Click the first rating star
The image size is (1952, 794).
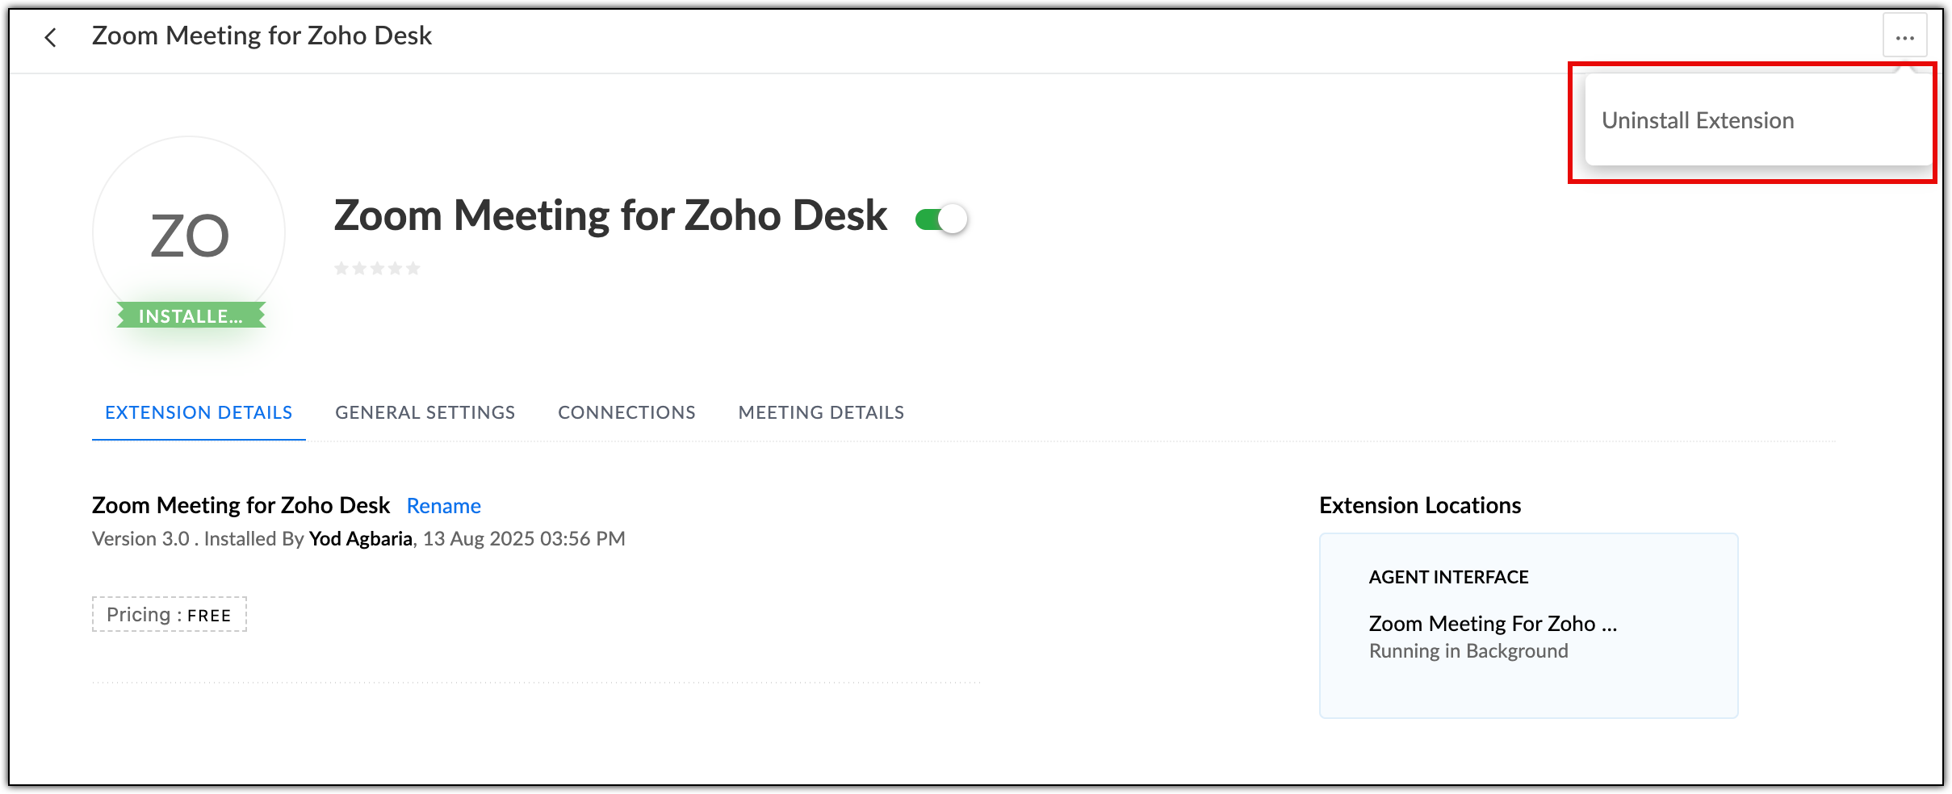[341, 269]
